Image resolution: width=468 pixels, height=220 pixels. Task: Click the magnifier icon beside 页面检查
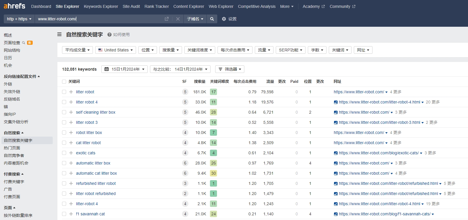click(24, 43)
